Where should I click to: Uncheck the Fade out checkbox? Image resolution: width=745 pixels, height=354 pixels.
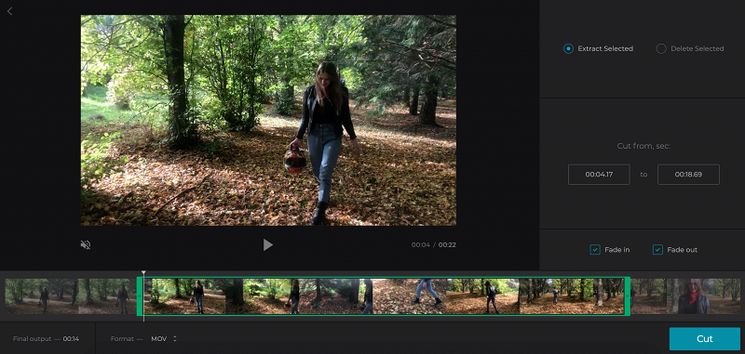coord(657,250)
